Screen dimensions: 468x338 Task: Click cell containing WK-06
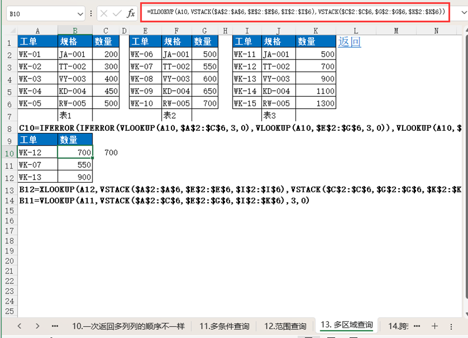point(146,54)
